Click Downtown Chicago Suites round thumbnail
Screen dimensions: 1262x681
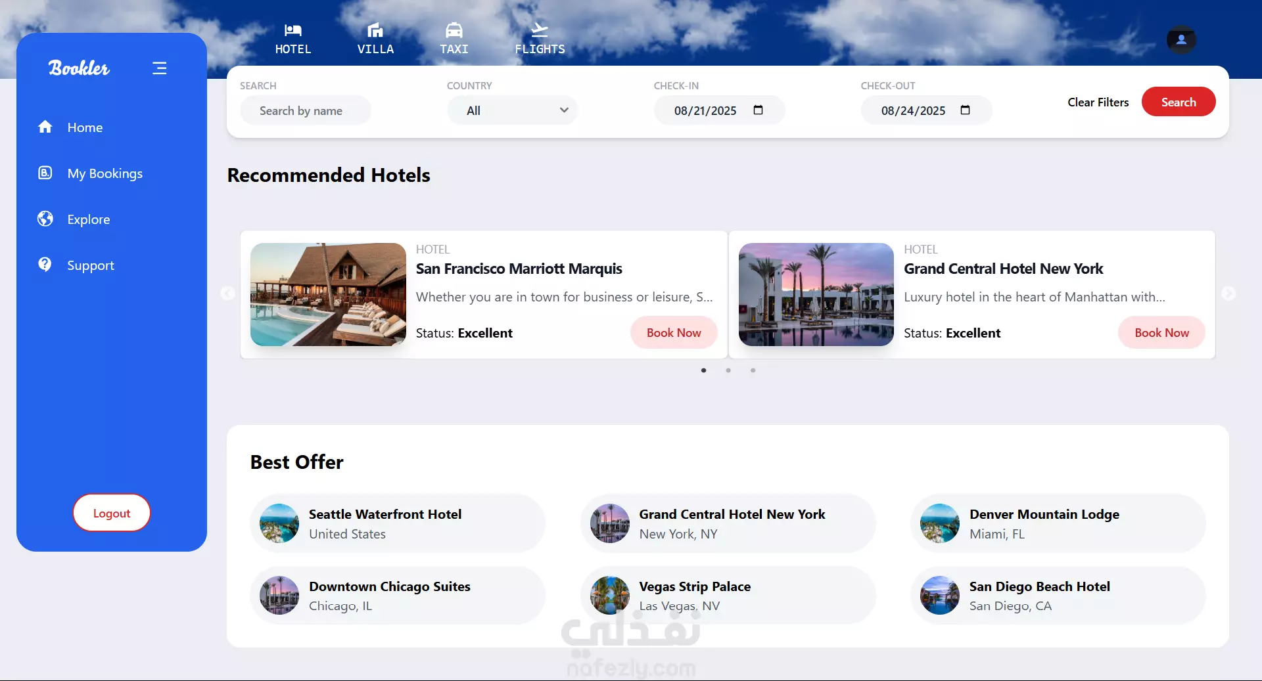click(279, 596)
